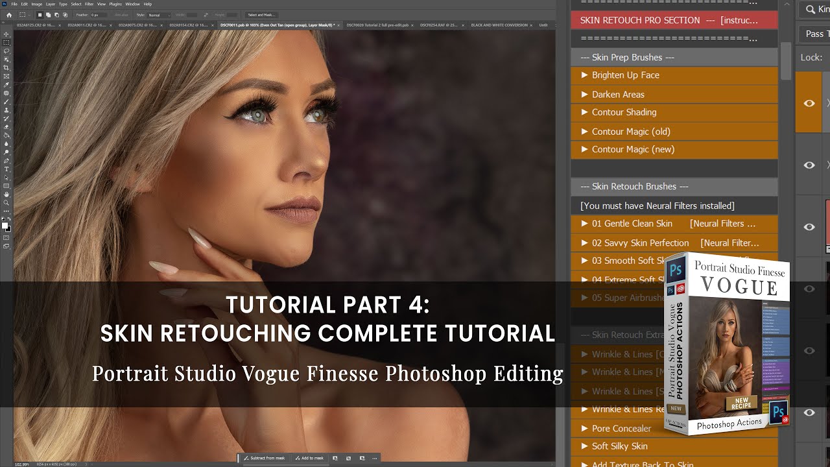Open the Layer menu
Image resolution: width=830 pixels, height=467 pixels.
[x=51, y=4]
